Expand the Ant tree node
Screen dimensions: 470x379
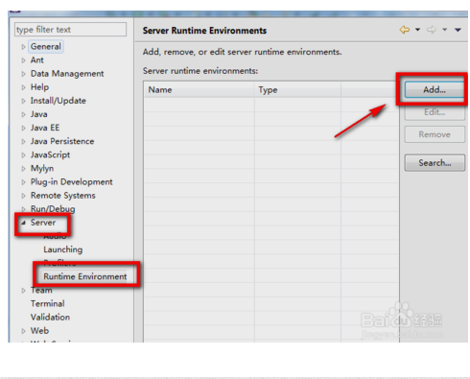(x=23, y=60)
